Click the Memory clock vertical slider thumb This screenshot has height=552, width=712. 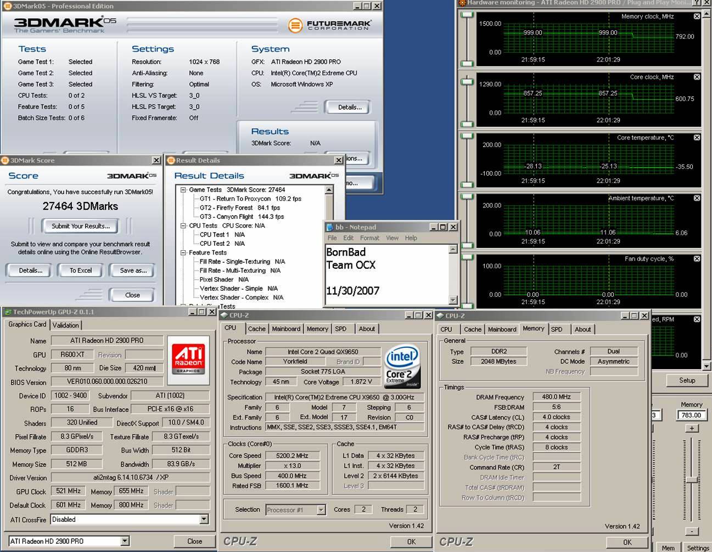click(x=692, y=481)
